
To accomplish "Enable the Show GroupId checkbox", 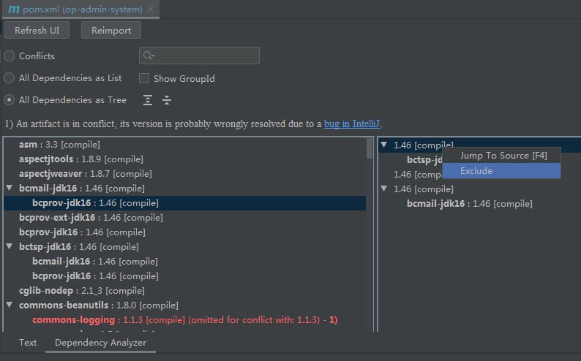I will [144, 78].
